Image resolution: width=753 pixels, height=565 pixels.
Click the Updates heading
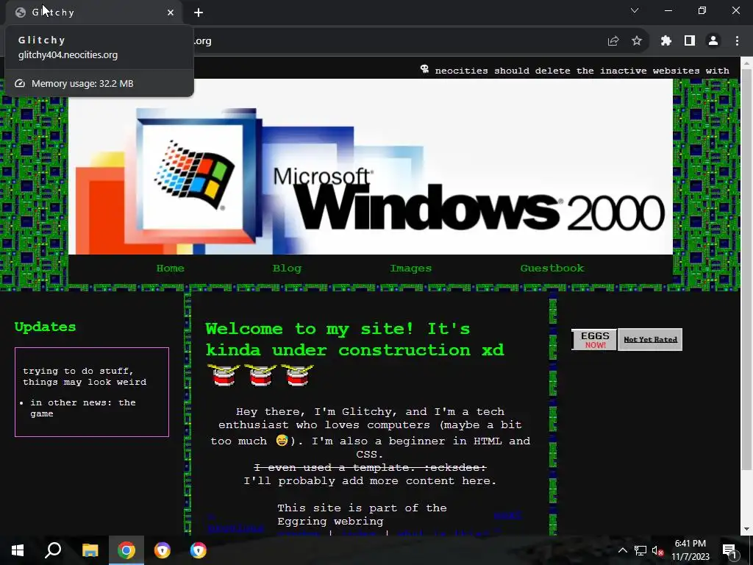click(45, 327)
